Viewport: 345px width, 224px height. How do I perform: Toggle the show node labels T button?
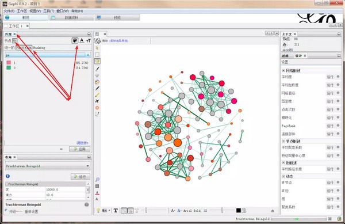pyautogui.click(x=116, y=211)
